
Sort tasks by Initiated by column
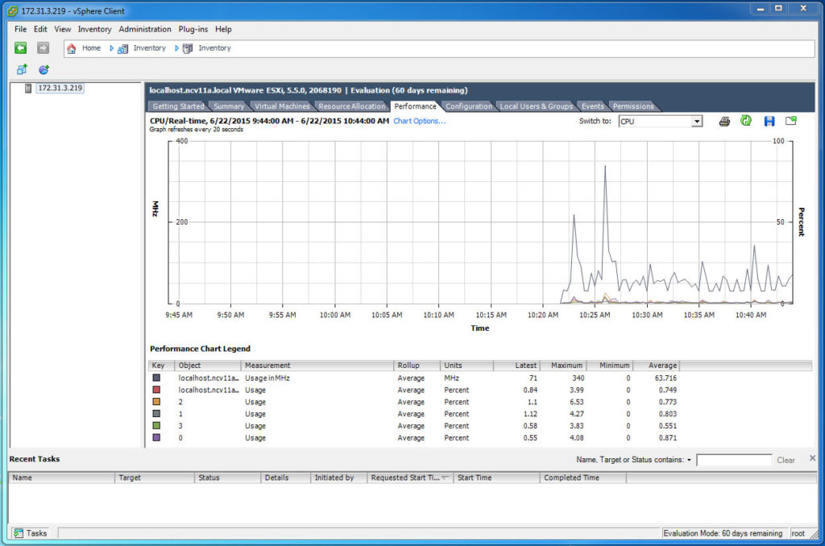[x=338, y=478]
